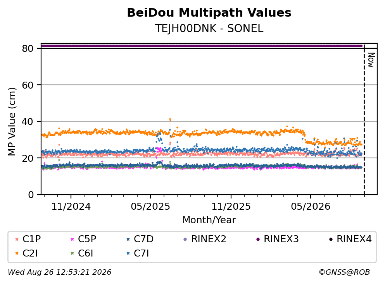Click the TEJH00DNK - SONEL subtitle
The image size is (385, 284).
(x=209, y=29)
